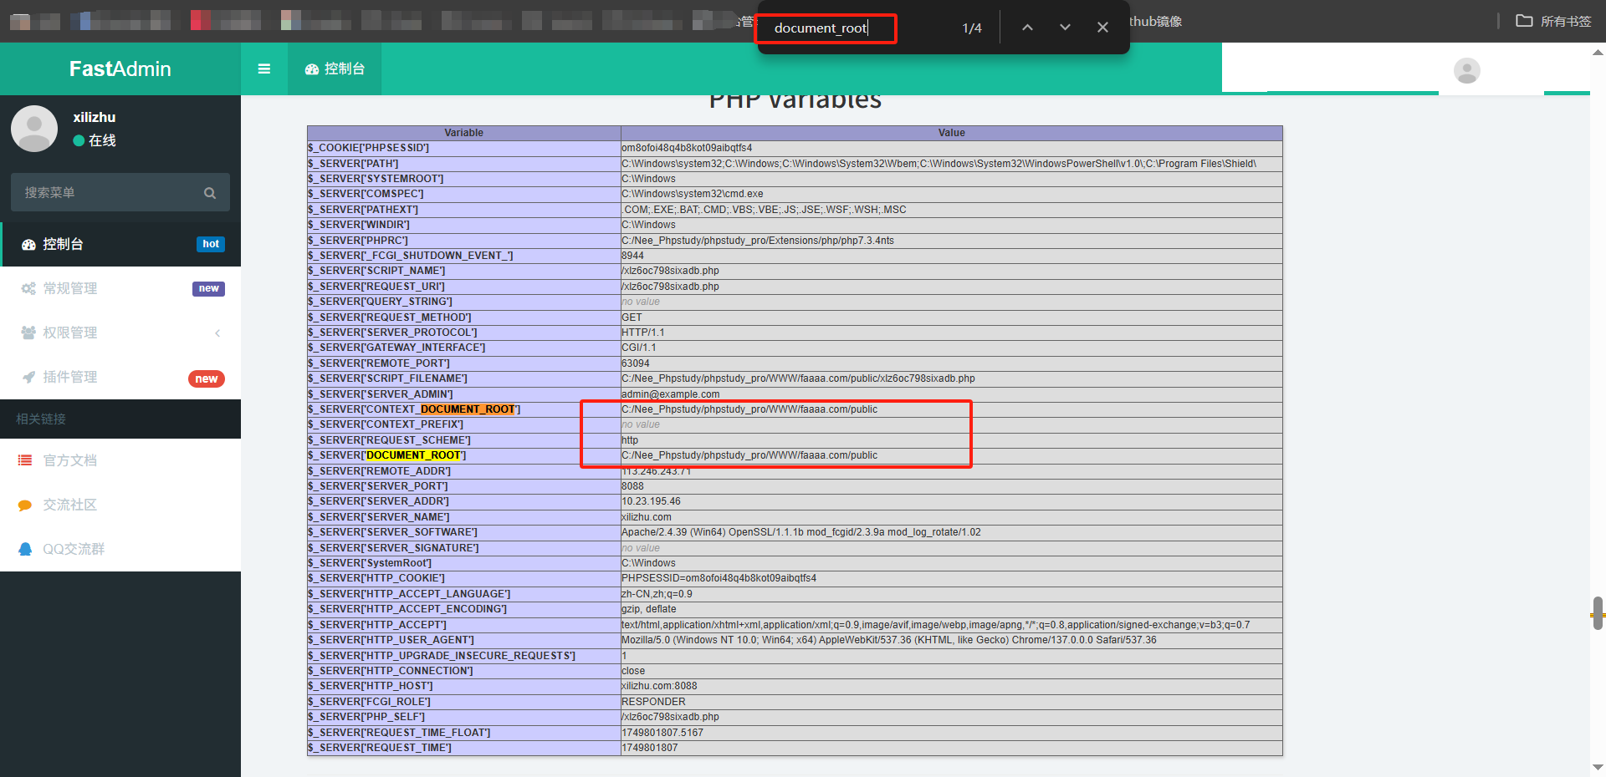The image size is (1606, 777).
Task: Focus the 搜索菜单 search field
Action: 107,192
